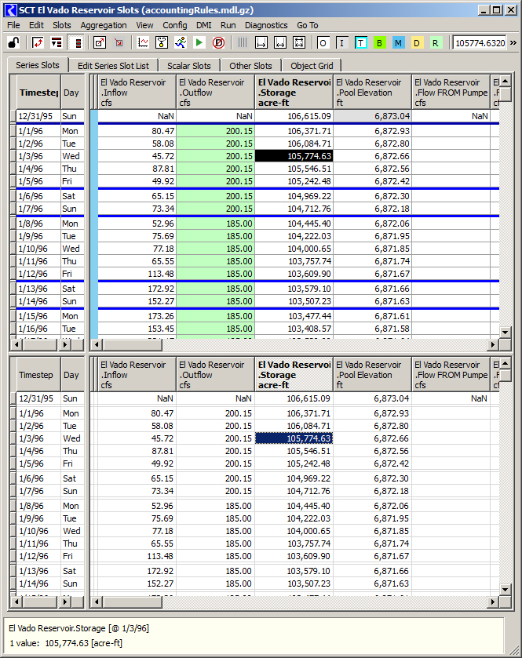This screenshot has width=522, height=658.
Task: Click the upper pane's Pool Elevation column header
Action: pyautogui.click(x=373, y=93)
